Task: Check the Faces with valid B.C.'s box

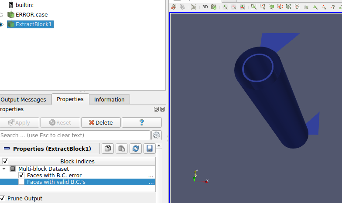Action: coord(21,182)
